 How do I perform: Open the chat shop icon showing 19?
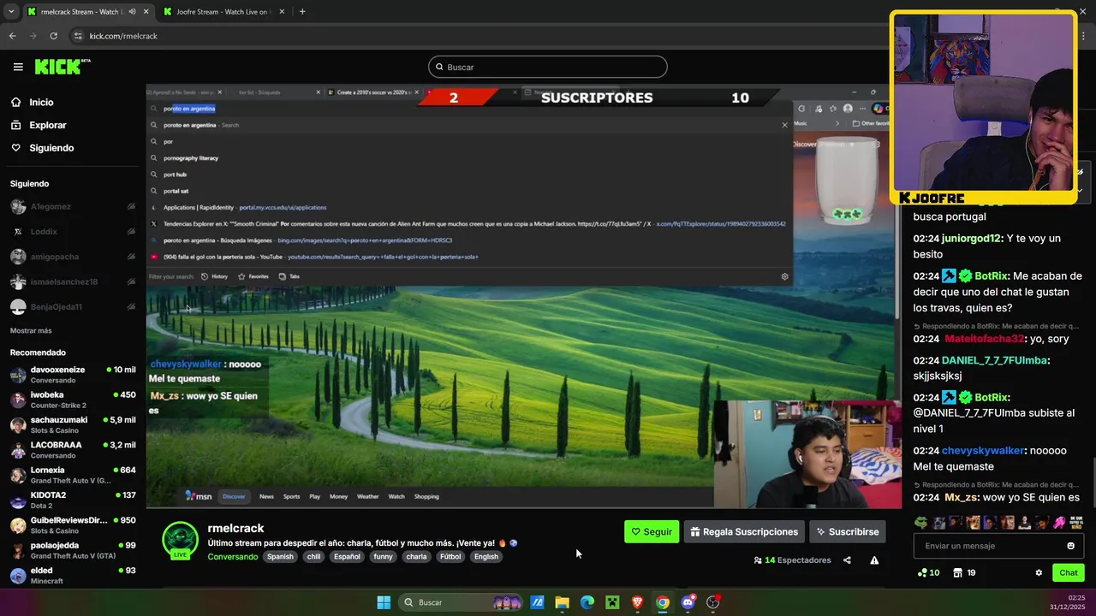(x=965, y=573)
